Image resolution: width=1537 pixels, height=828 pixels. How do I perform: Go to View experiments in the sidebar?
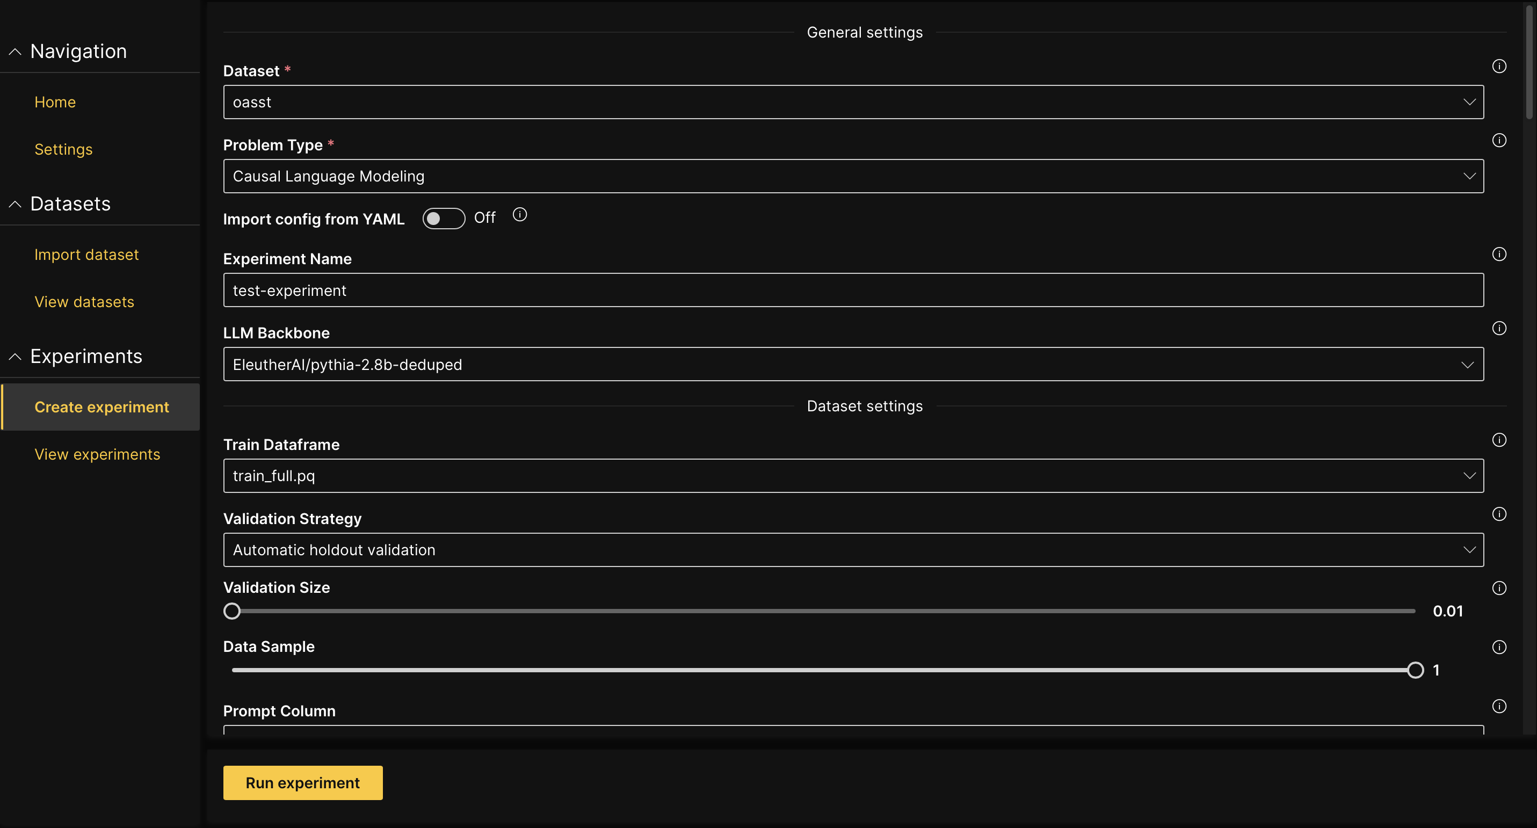coord(97,455)
